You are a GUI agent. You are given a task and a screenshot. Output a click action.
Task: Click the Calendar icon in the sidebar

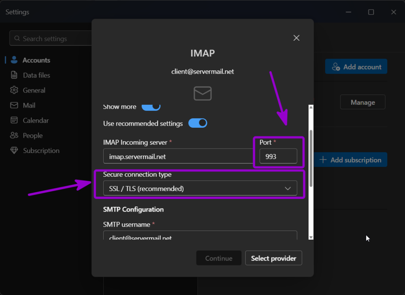14,120
